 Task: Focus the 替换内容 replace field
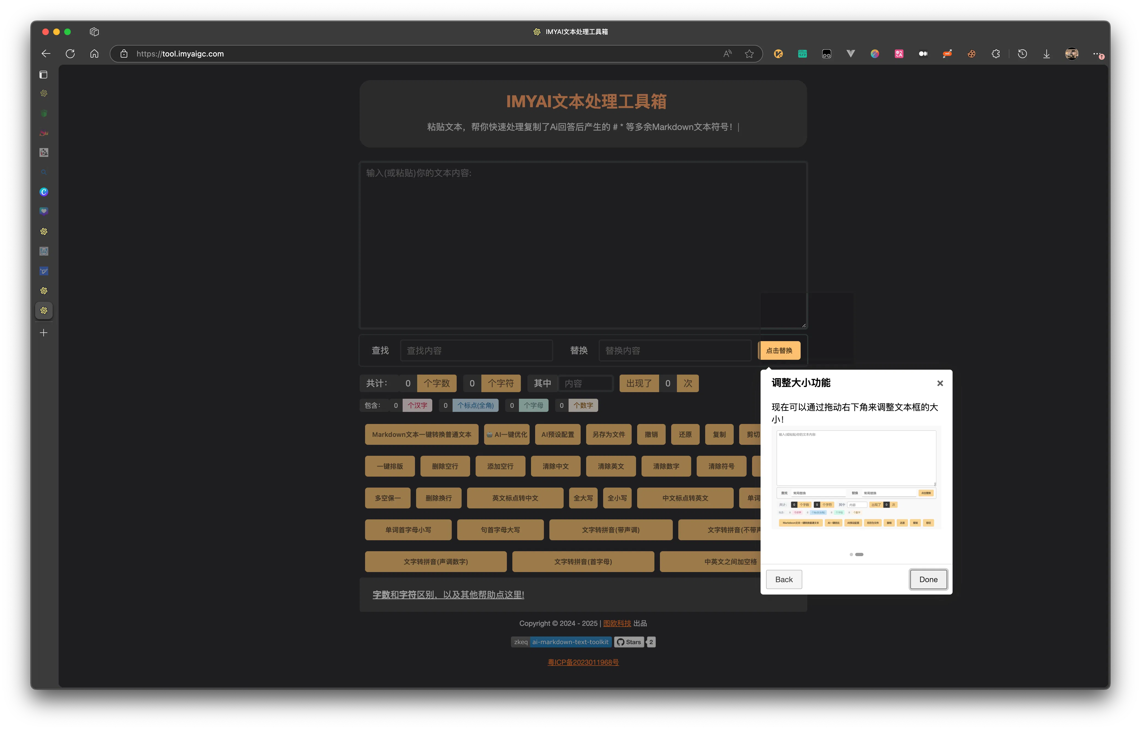pos(675,350)
